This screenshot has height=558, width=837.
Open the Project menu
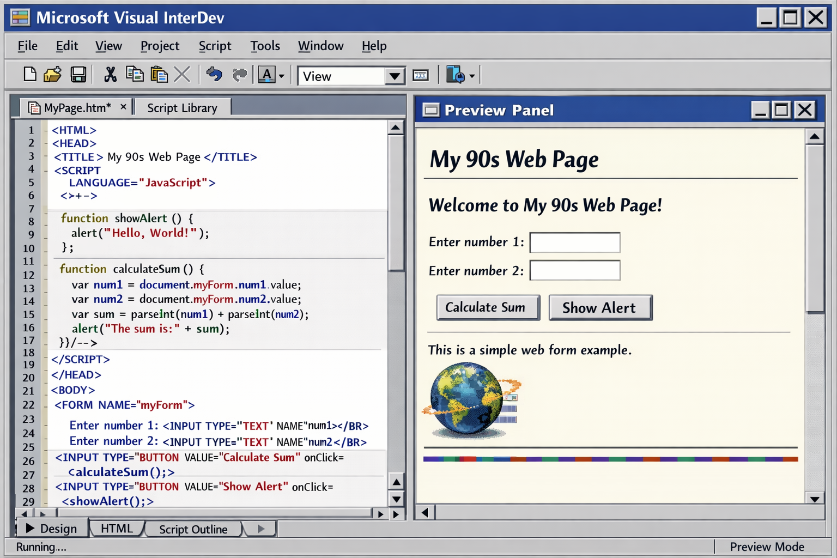tap(160, 46)
